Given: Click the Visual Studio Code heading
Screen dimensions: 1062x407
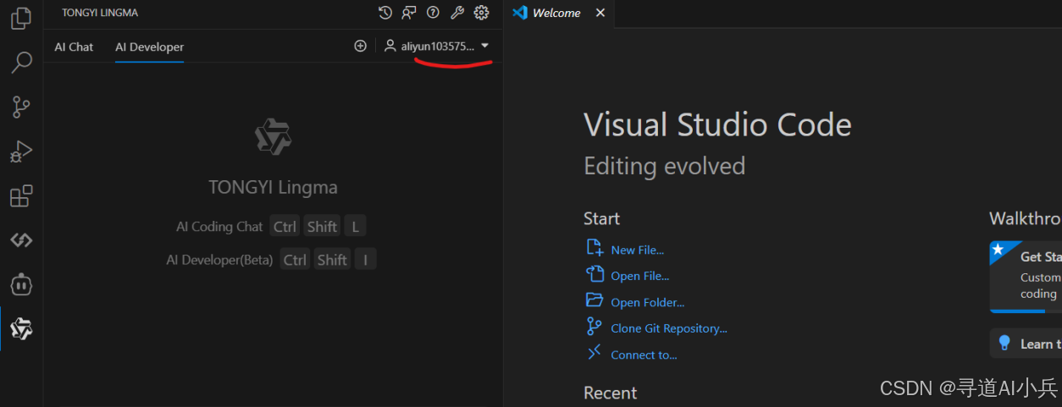Looking at the screenshot, I should (717, 125).
